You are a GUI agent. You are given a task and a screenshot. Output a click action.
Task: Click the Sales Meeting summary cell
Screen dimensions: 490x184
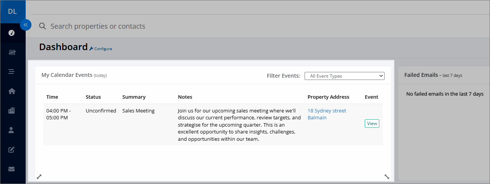138,111
